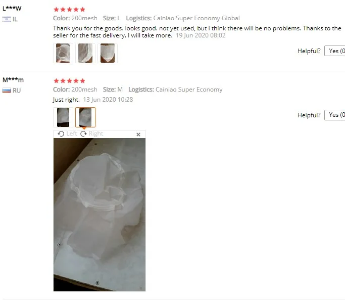Open first photo thumbnail in L***W's review
This screenshot has height=305, width=345.
(x=63, y=53)
